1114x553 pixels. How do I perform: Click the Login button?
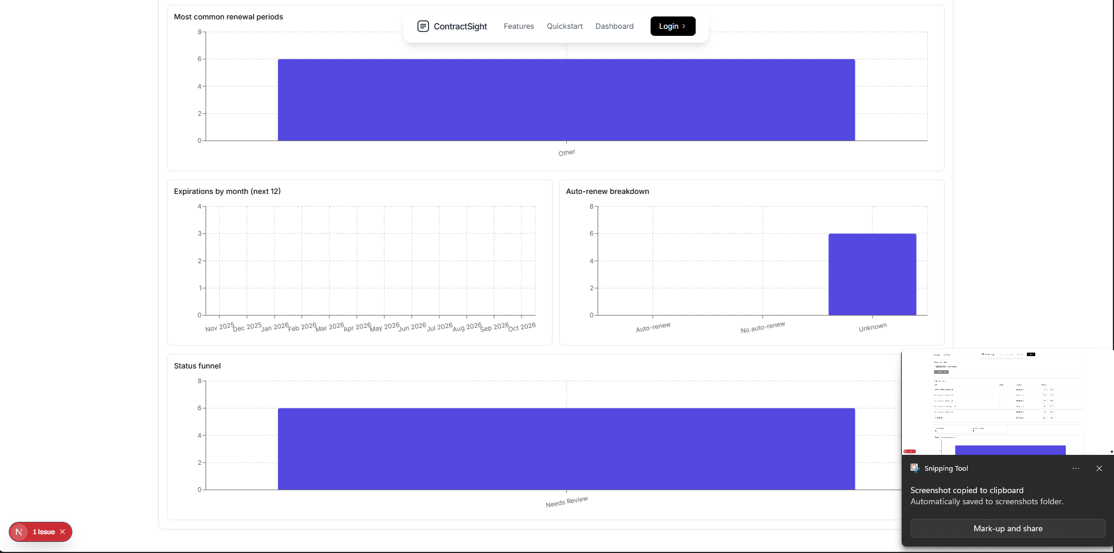[x=672, y=26]
